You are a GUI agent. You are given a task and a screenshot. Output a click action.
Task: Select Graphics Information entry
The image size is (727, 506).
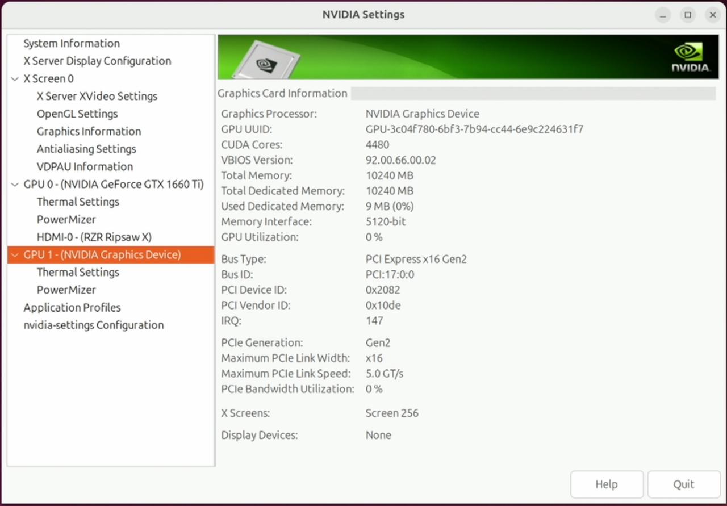89,132
